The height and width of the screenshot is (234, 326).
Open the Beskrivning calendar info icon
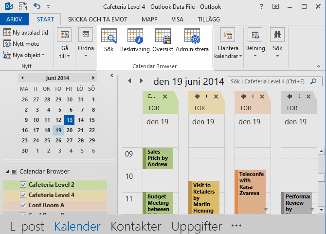click(x=135, y=40)
